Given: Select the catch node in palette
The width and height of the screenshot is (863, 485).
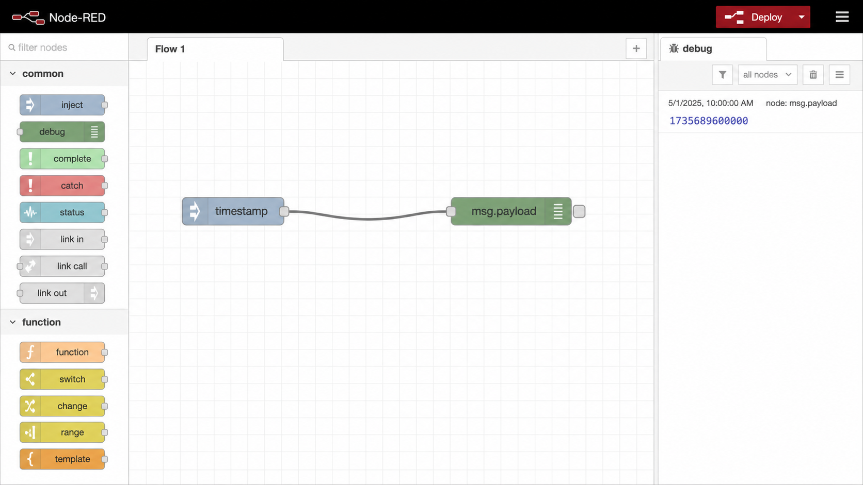Looking at the screenshot, I should click(x=62, y=186).
